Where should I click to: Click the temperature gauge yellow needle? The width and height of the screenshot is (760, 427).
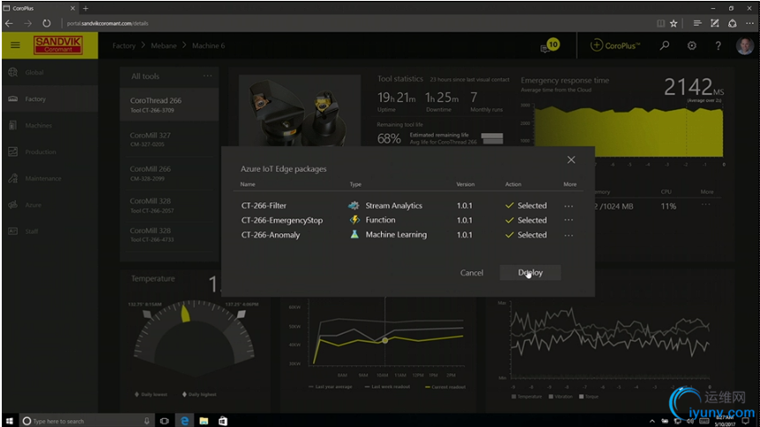click(185, 313)
